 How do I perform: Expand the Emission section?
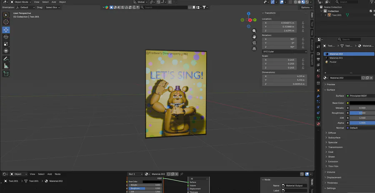[x=333, y=161]
